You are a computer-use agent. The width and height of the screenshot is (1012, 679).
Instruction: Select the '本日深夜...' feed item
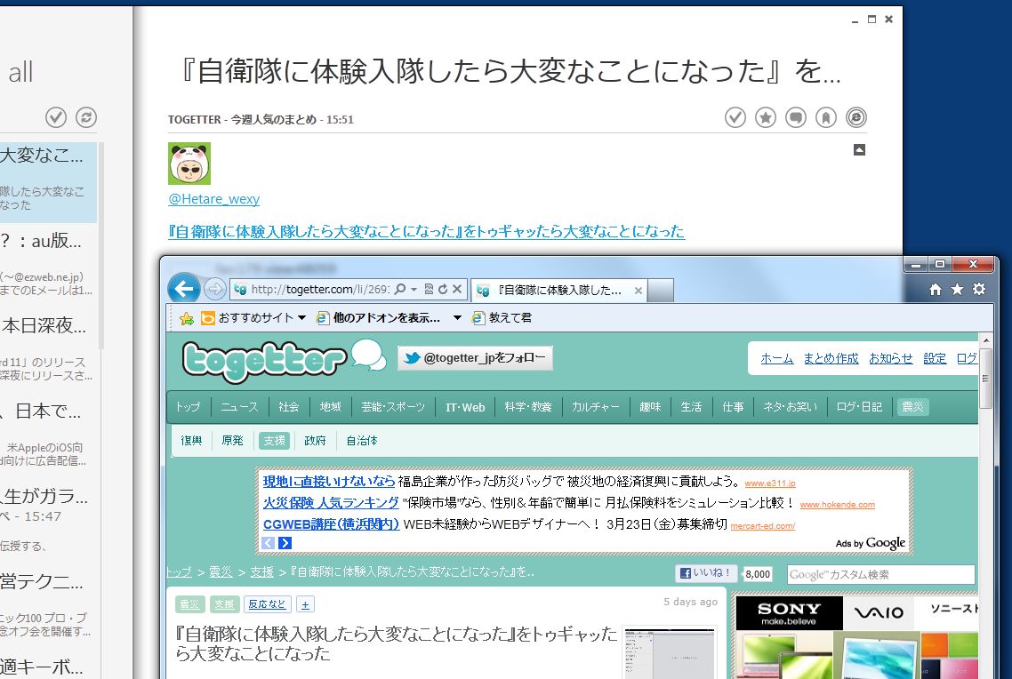(48, 347)
